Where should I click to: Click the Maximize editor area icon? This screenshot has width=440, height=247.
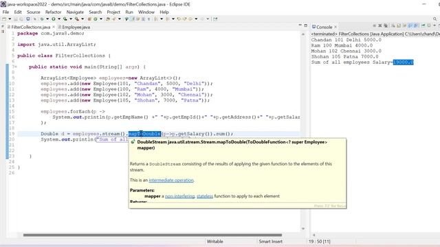tap(306, 25)
